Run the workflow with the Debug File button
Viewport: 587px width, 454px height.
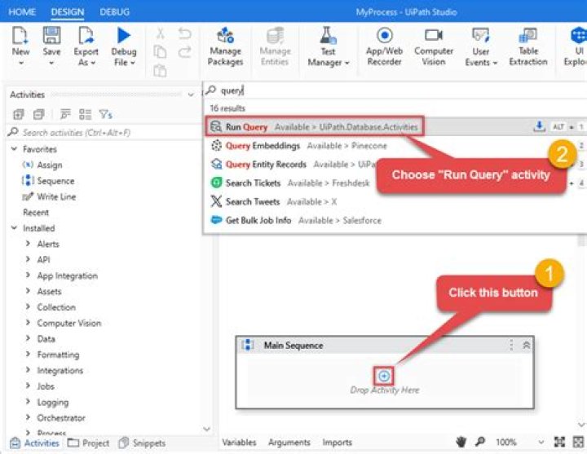124,46
